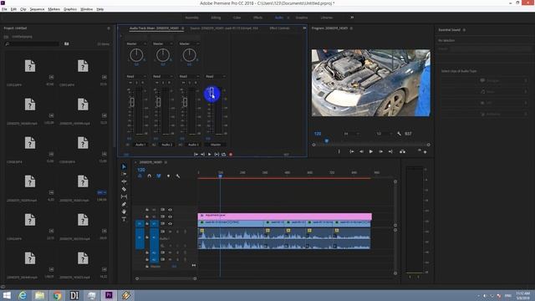The image size is (535, 301).
Task: Mute Audio 1 track in mixer
Action: (x=130, y=83)
